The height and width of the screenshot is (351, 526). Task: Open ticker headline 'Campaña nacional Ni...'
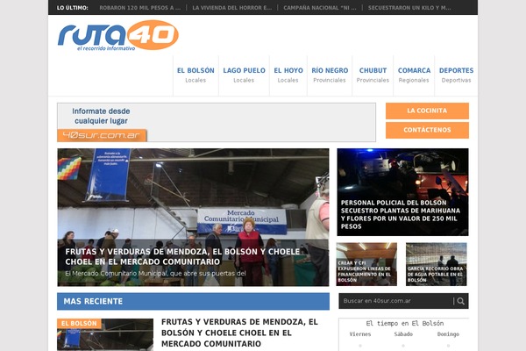pos(320,8)
